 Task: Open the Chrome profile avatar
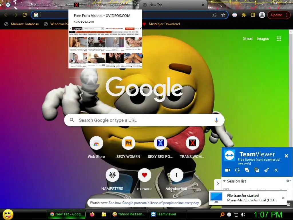262,15
